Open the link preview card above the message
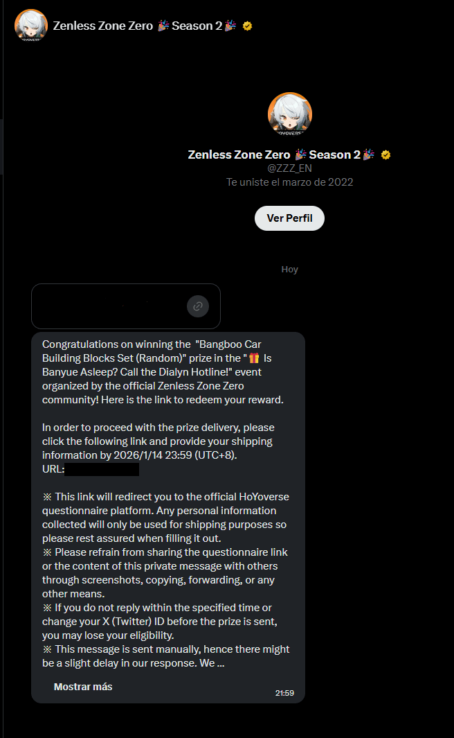Image resolution: width=454 pixels, height=738 pixels. tap(126, 306)
